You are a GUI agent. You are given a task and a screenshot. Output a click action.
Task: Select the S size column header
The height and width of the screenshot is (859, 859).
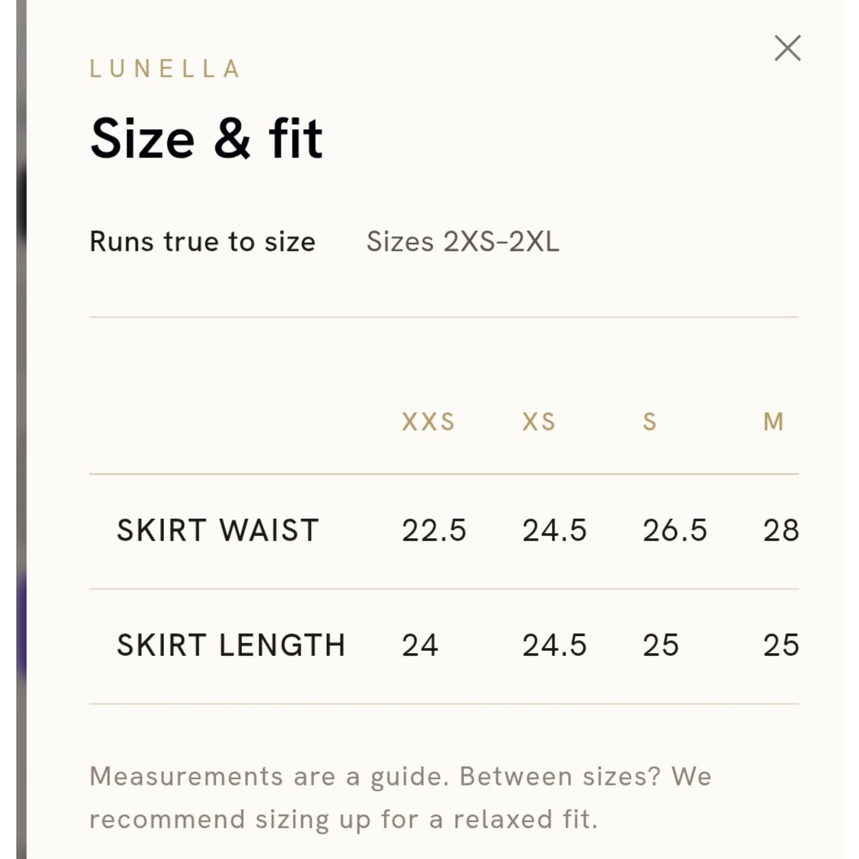[650, 422]
